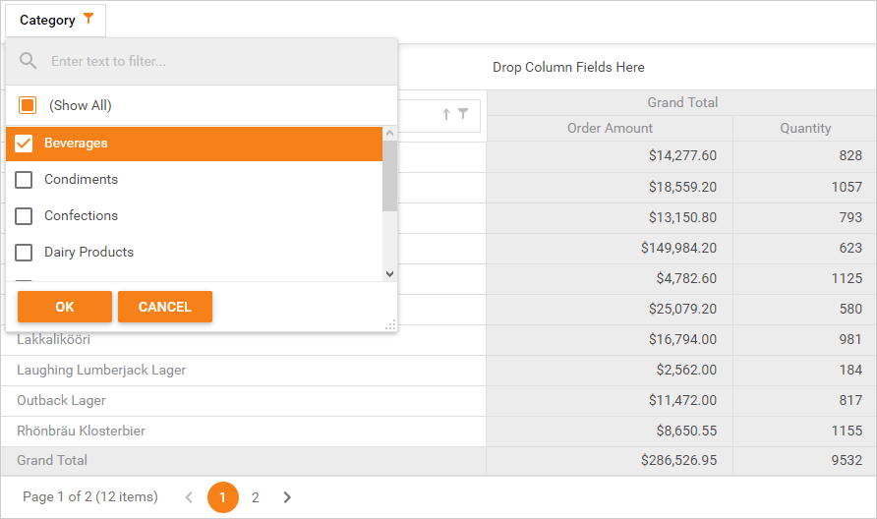Screen dimensions: 877x519
Task: Select the Dairy Products checkbox
Action: pos(25,253)
